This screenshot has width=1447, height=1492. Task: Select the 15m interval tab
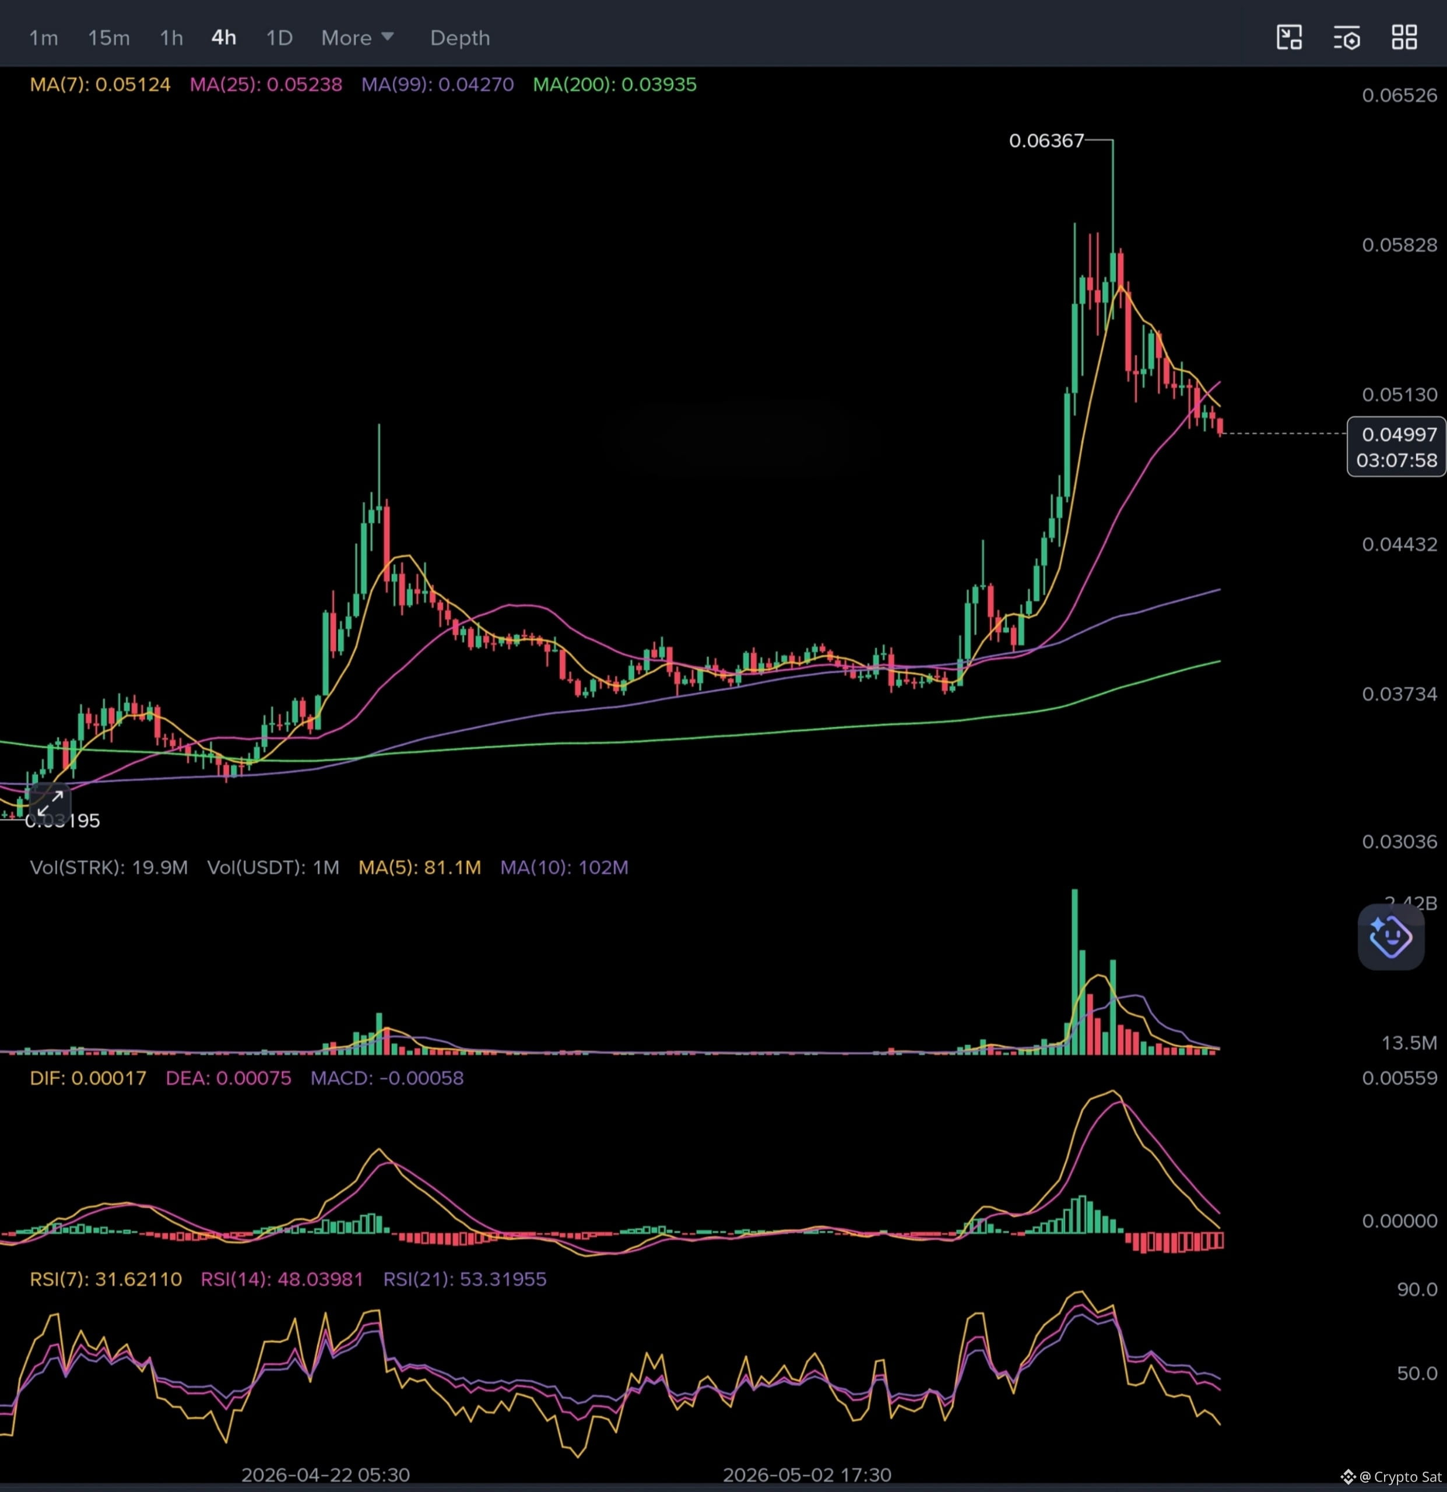pos(108,37)
